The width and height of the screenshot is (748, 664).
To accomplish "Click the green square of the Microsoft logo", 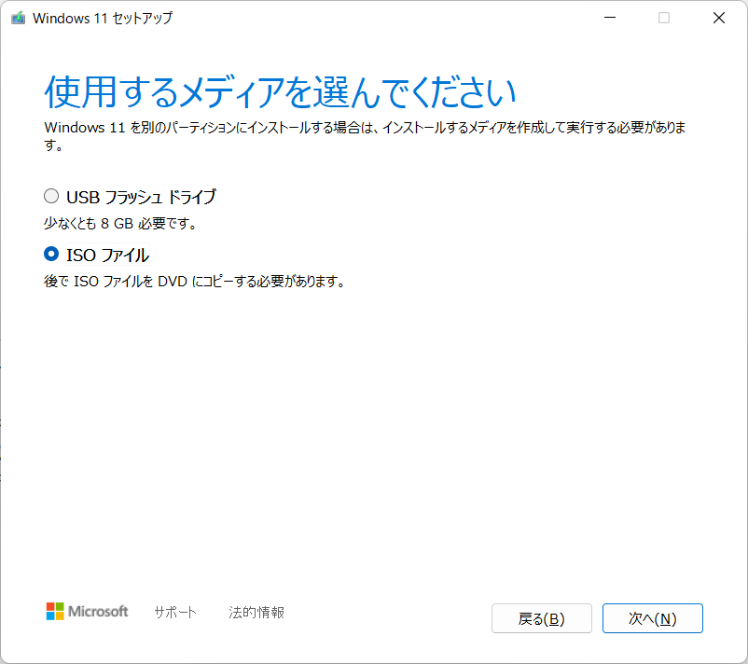I will [x=60, y=606].
